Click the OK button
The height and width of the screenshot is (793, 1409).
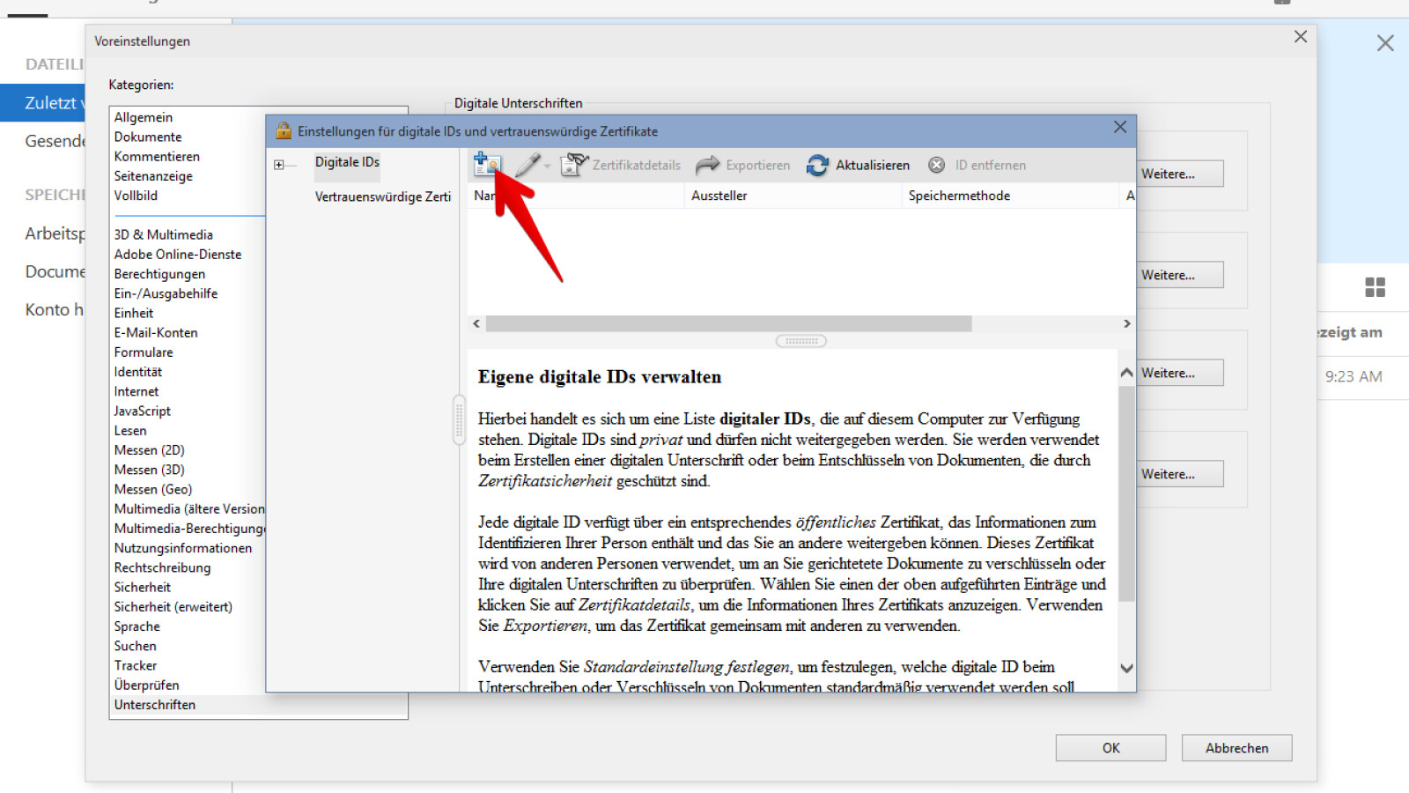pos(1110,747)
